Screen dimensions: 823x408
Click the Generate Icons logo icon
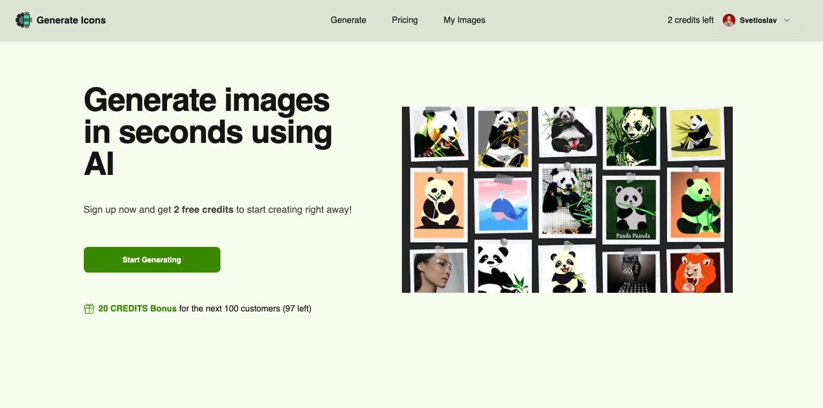23,20
